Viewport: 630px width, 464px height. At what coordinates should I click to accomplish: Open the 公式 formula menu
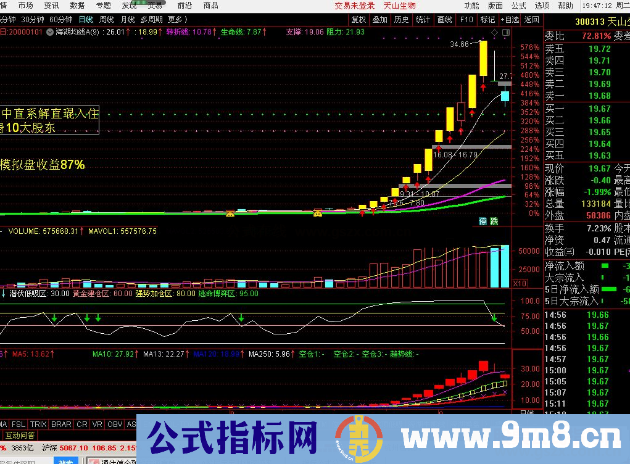[x=518, y=6]
